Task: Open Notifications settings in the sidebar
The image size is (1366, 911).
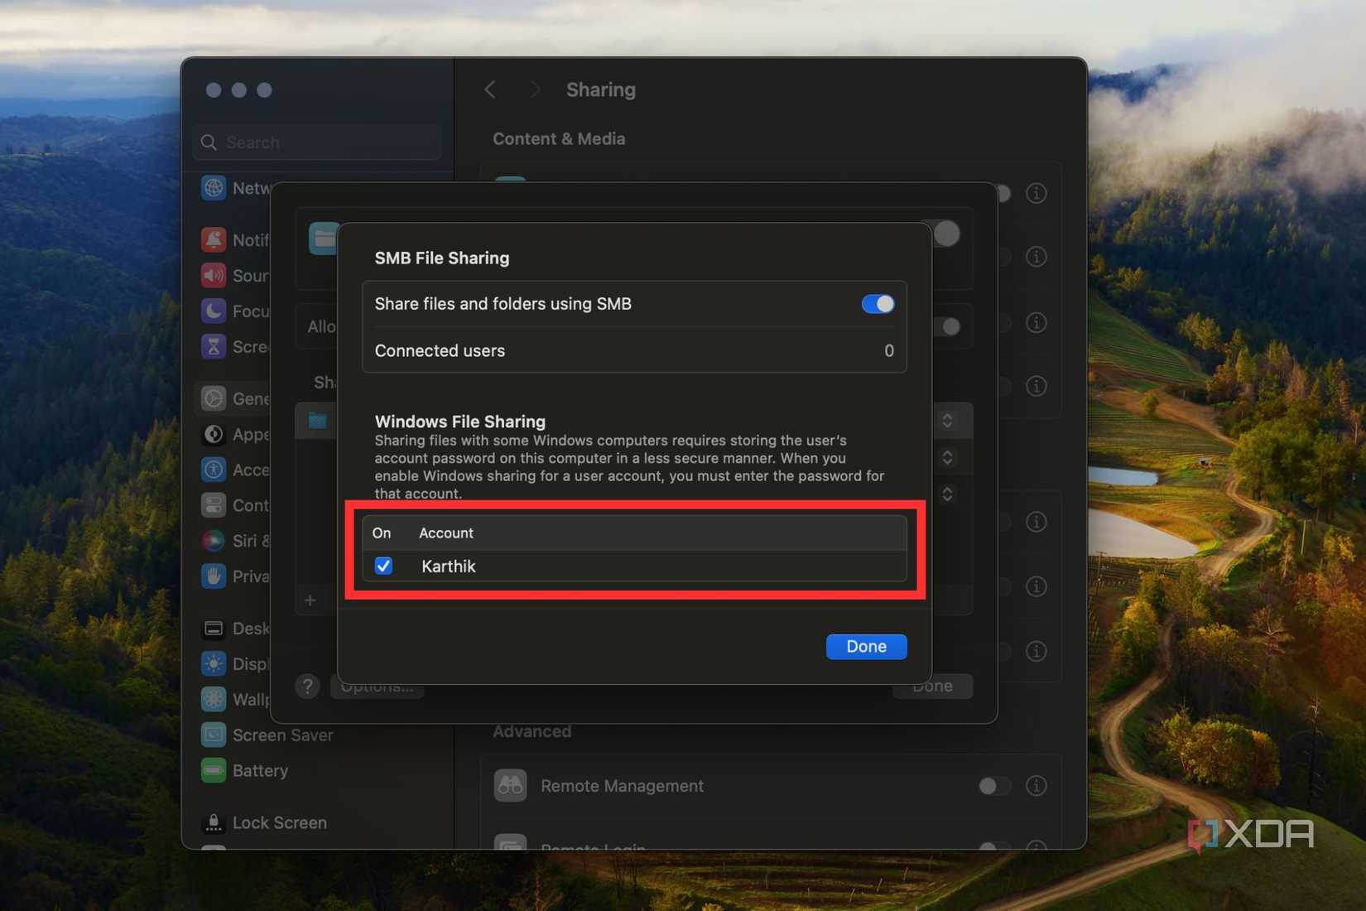Action: [x=236, y=239]
